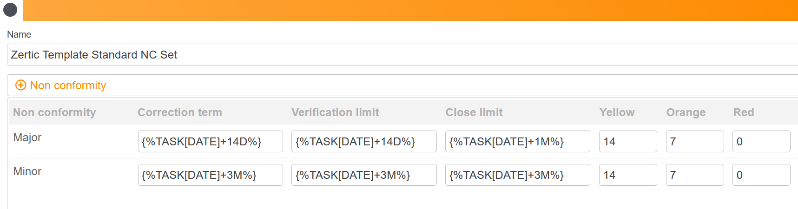This screenshot has width=798, height=209.
Task: Edit the Major Correction term field
Action: [x=210, y=142]
